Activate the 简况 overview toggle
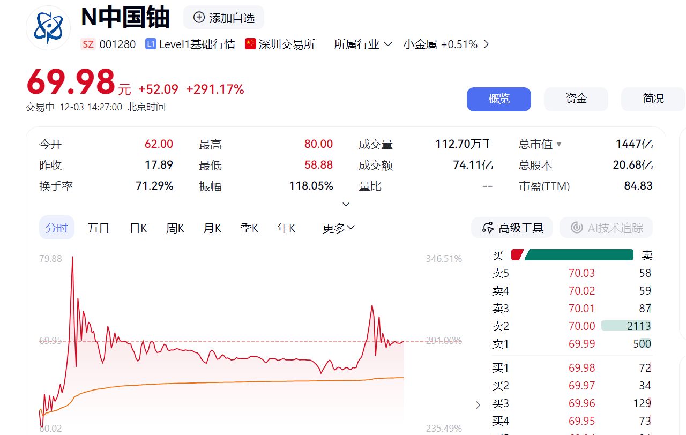Screen dimensions: 686x435 click(653, 99)
